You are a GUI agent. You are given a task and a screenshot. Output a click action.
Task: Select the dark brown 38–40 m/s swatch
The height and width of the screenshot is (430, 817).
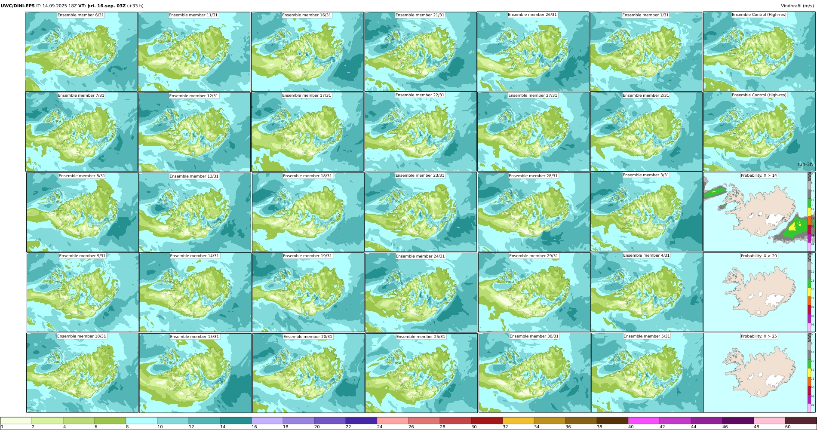pyautogui.click(x=612, y=421)
